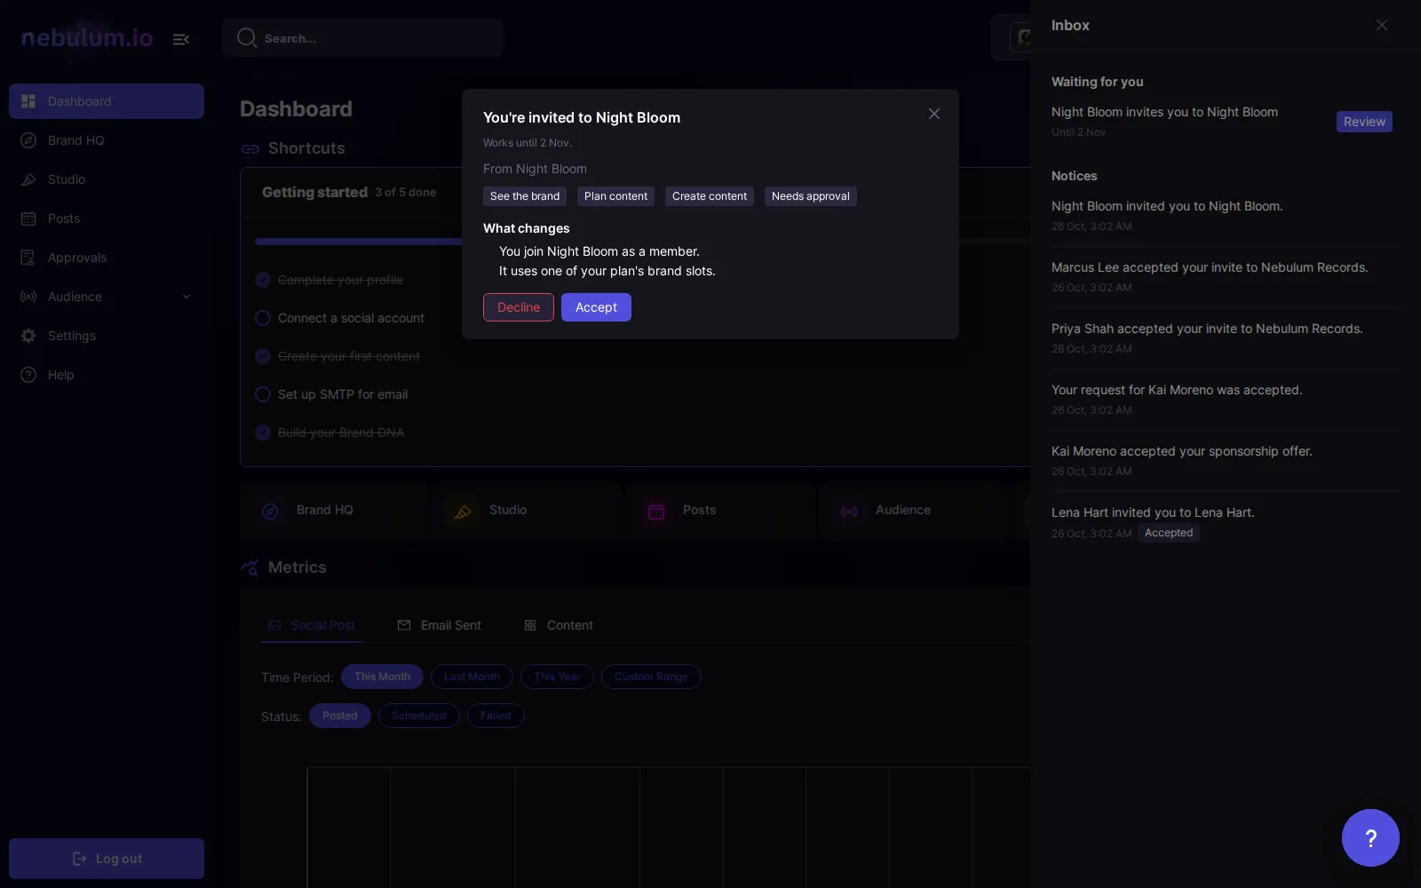Open Dashboard grid icon in sidebar
This screenshot has width=1421, height=888.
point(28,101)
